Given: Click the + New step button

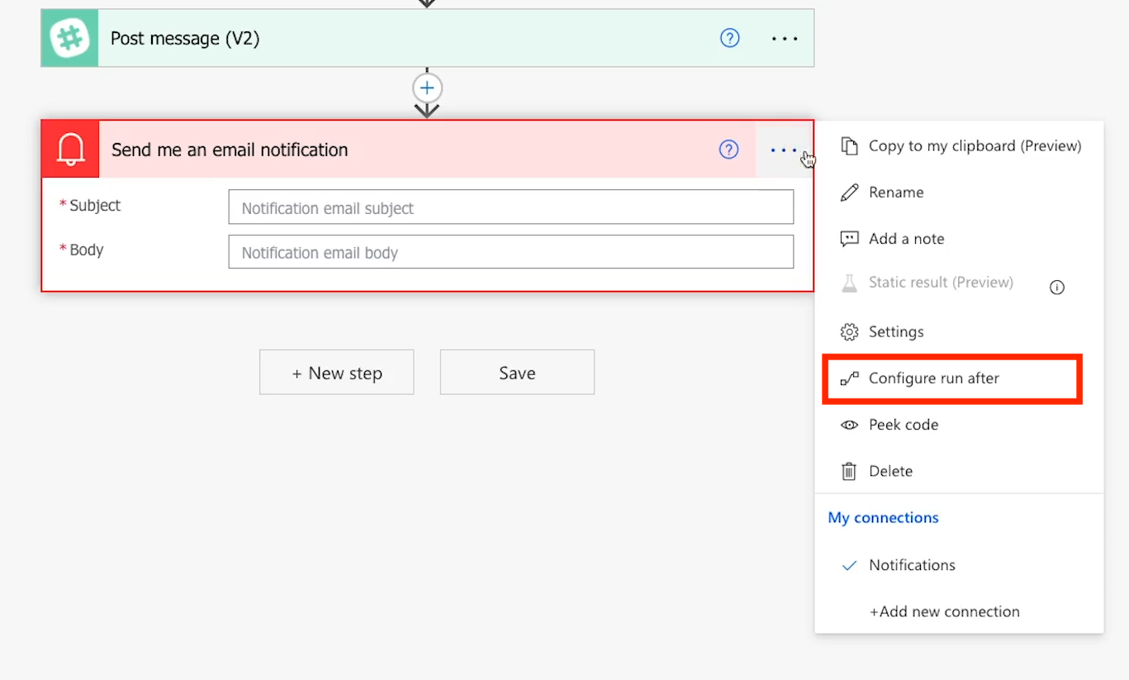Looking at the screenshot, I should [337, 373].
